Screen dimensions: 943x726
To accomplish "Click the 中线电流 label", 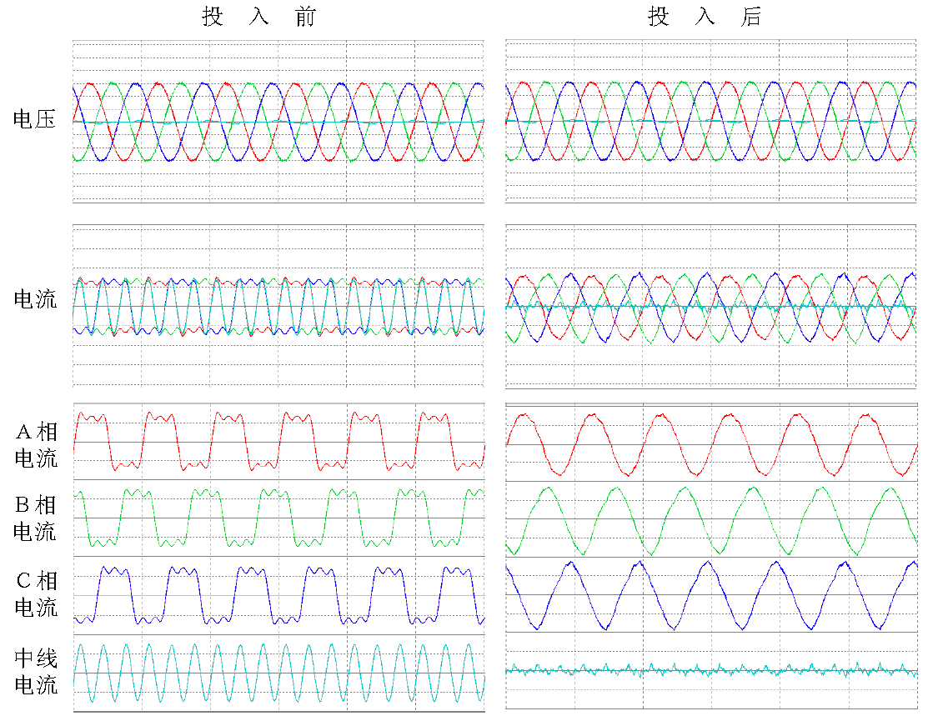I will coord(36,673).
